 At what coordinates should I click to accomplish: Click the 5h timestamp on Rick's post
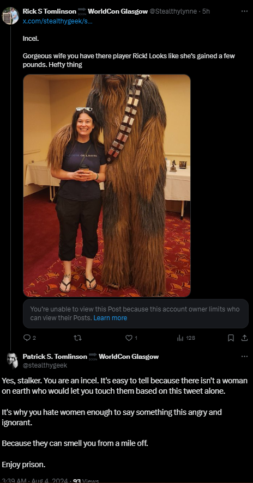pos(206,11)
